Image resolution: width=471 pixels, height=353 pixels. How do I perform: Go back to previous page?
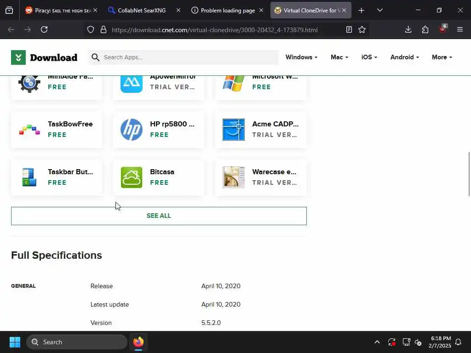[x=11, y=29]
